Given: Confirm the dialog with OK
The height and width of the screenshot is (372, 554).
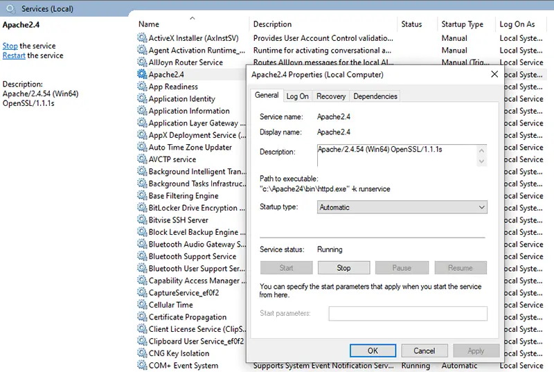Looking at the screenshot, I should [373, 351].
